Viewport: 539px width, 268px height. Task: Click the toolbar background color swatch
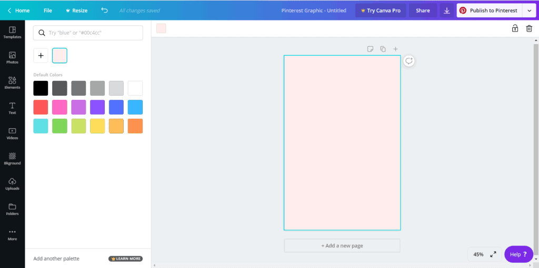161,28
